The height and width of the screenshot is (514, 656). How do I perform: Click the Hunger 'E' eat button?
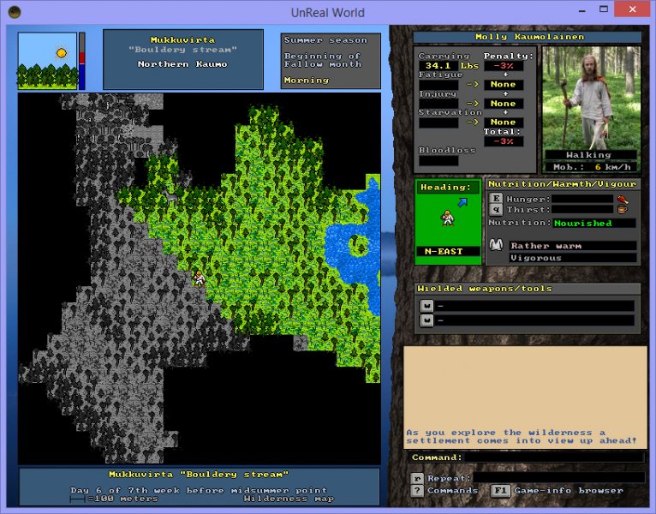(x=495, y=198)
